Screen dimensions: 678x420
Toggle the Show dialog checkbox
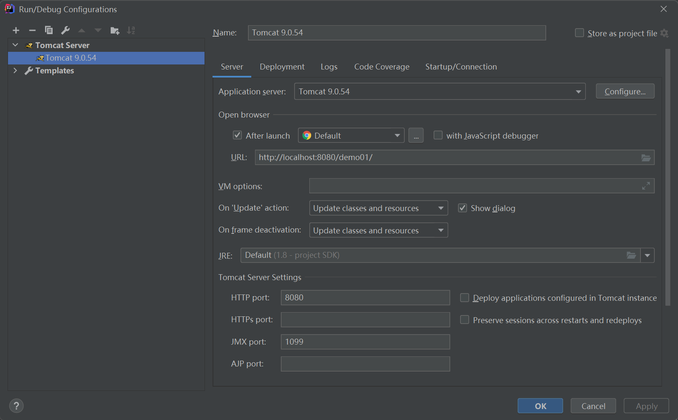click(463, 208)
